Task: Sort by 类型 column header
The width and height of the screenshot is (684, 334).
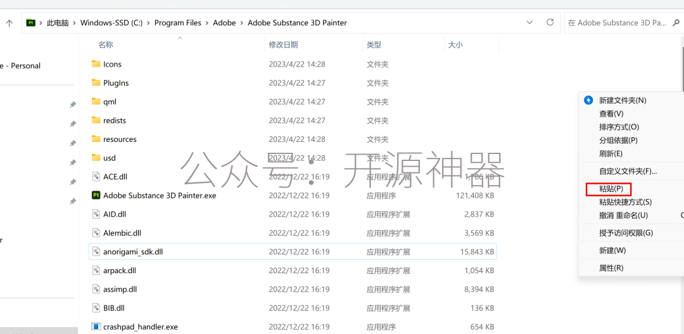Action: point(374,44)
